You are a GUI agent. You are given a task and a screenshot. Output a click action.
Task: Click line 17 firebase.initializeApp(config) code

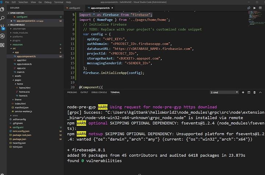coord(114,73)
